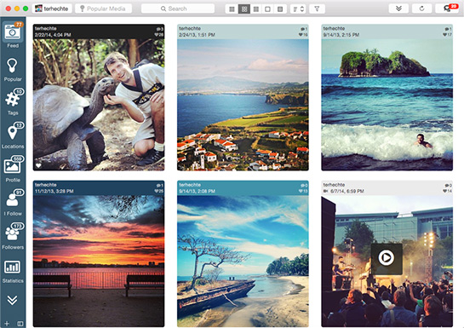Expand more sidebar items with double chevron

pos(12,300)
